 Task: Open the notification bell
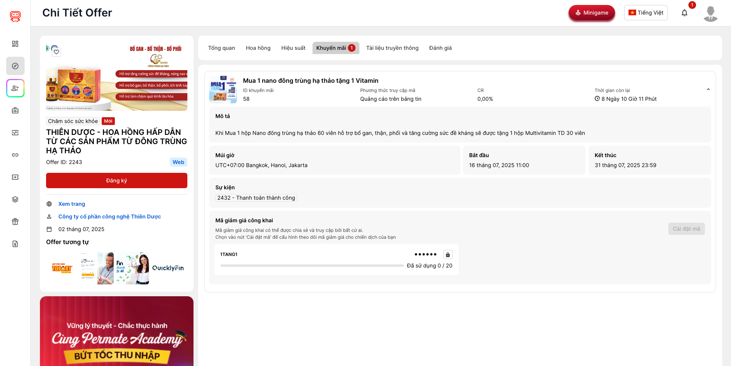[x=685, y=13]
